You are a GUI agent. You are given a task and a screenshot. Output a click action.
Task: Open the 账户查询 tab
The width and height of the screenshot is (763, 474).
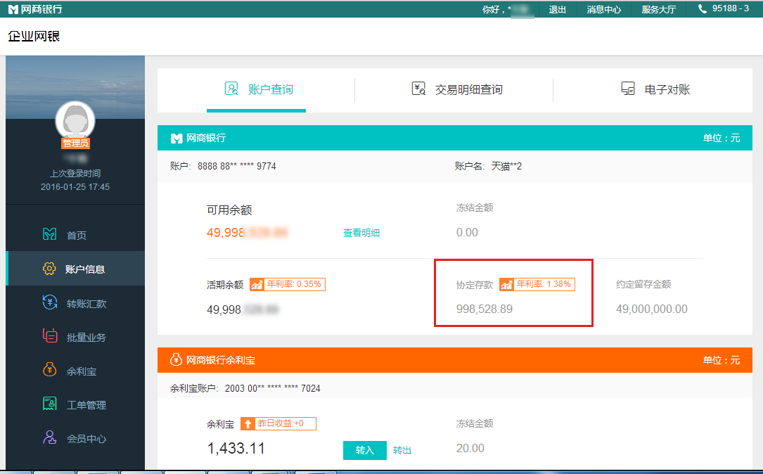(x=256, y=89)
